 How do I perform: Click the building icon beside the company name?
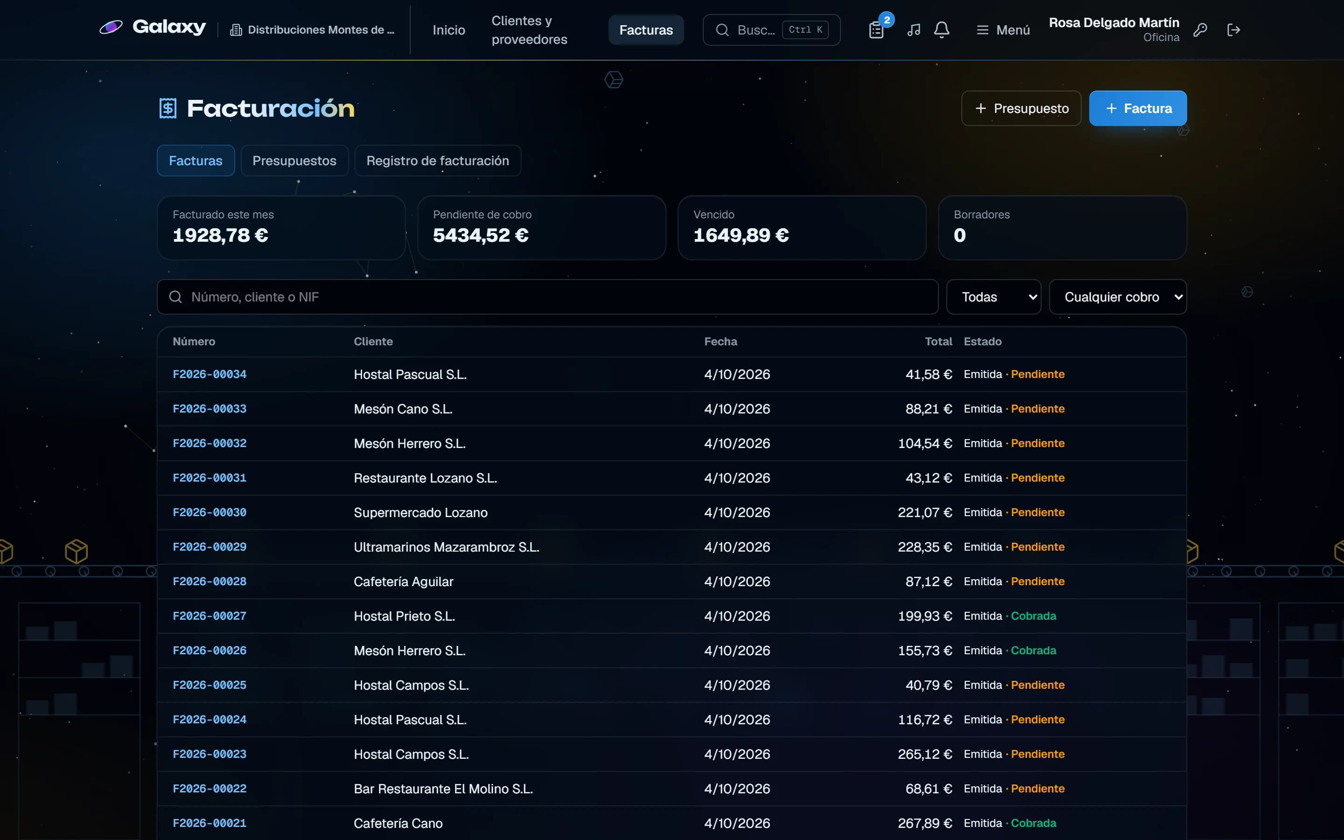(236, 30)
